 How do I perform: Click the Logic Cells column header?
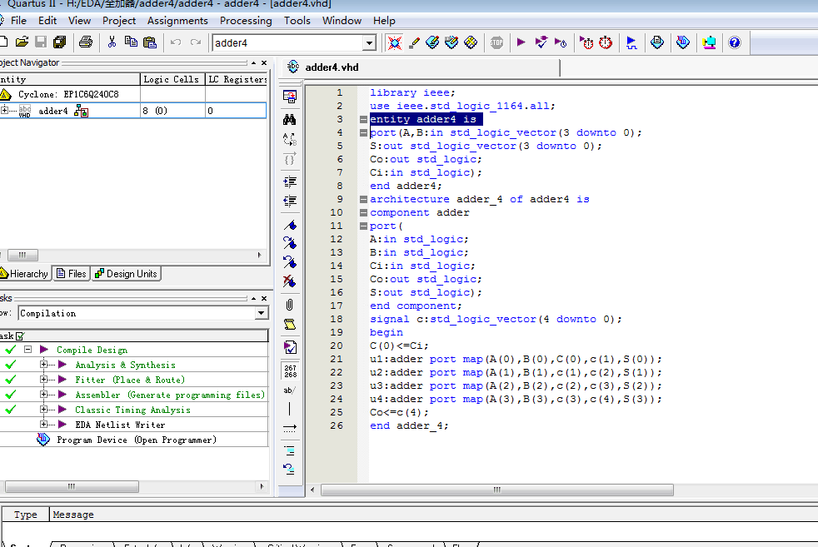[x=172, y=79]
